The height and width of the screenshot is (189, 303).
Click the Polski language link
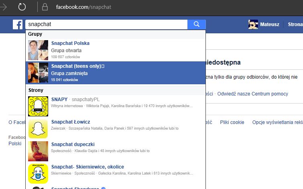click(x=15, y=143)
